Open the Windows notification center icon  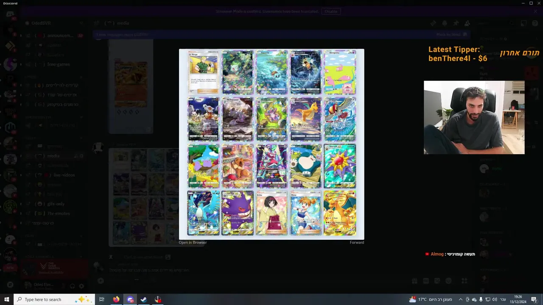[x=534, y=299]
